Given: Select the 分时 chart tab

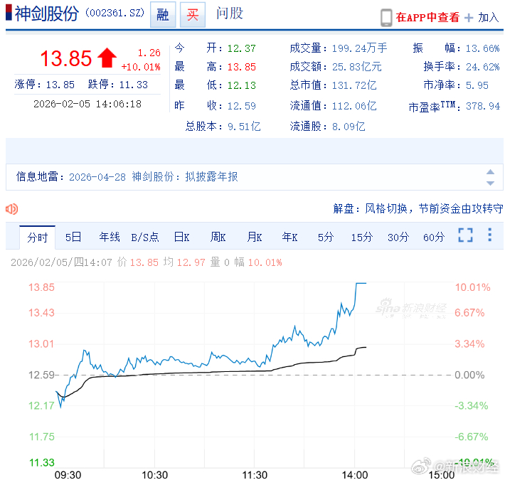Looking at the screenshot, I should [38, 238].
